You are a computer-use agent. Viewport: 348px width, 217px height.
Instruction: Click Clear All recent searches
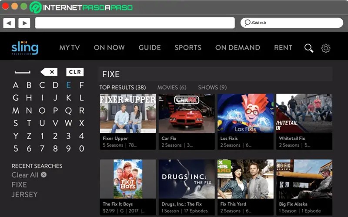click(25, 175)
